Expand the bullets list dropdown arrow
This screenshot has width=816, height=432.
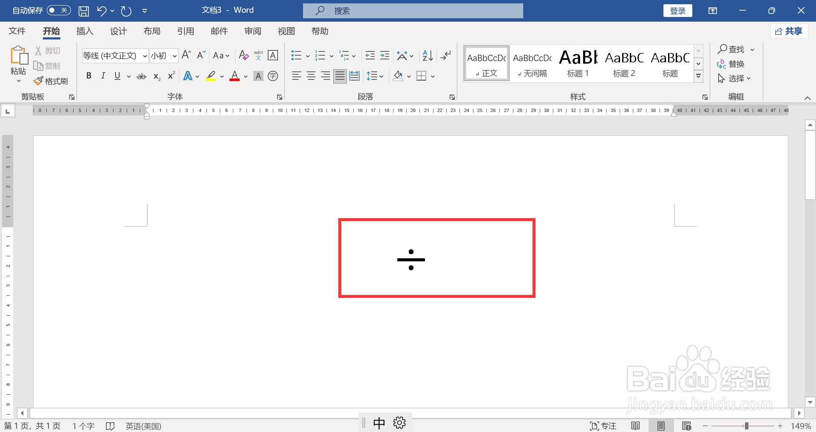(x=308, y=56)
